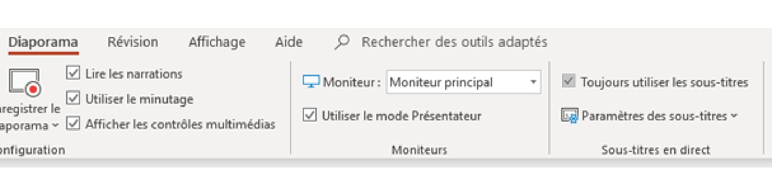Image resolution: width=772 pixels, height=181 pixels.
Task: Go to the Aide tab
Action: tap(289, 42)
